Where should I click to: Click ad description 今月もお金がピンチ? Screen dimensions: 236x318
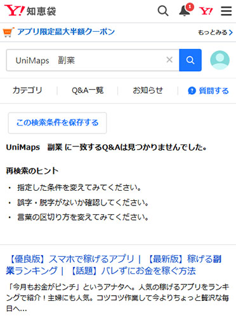tap(117, 298)
